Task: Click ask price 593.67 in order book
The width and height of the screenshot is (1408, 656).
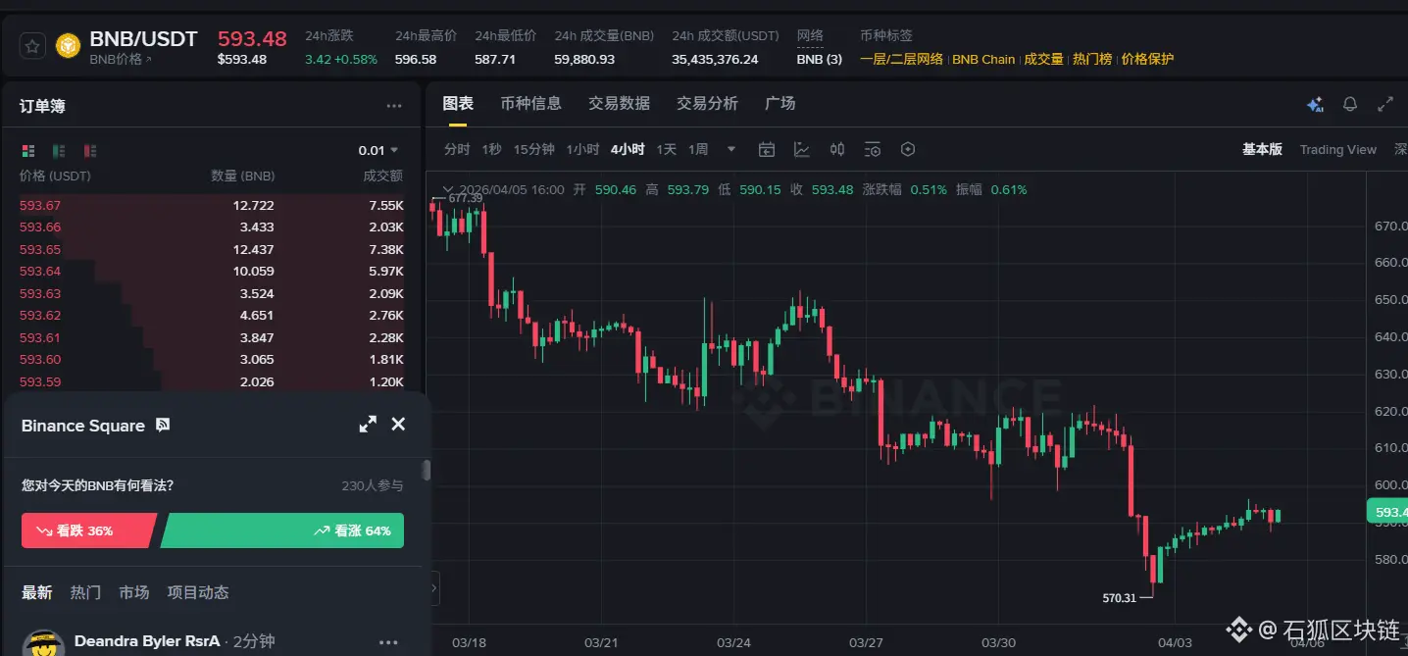Action: tap(40, 205)
